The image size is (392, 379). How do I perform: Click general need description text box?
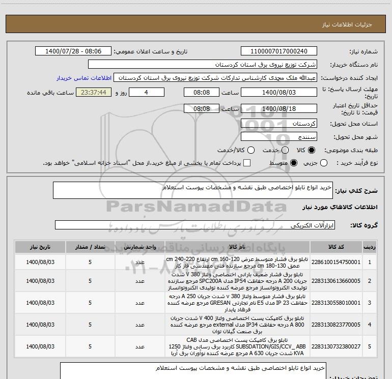(x=193, y=190)
